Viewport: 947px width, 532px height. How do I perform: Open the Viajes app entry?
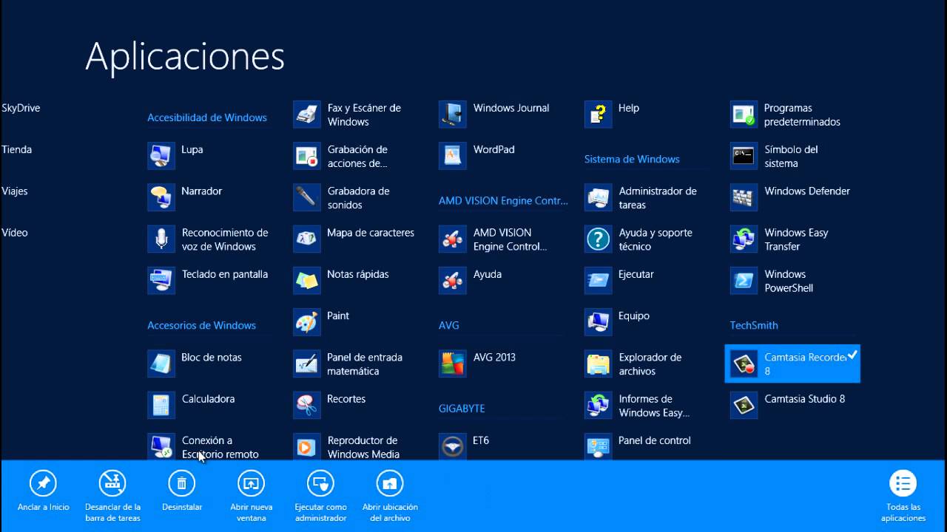point(15,191)
